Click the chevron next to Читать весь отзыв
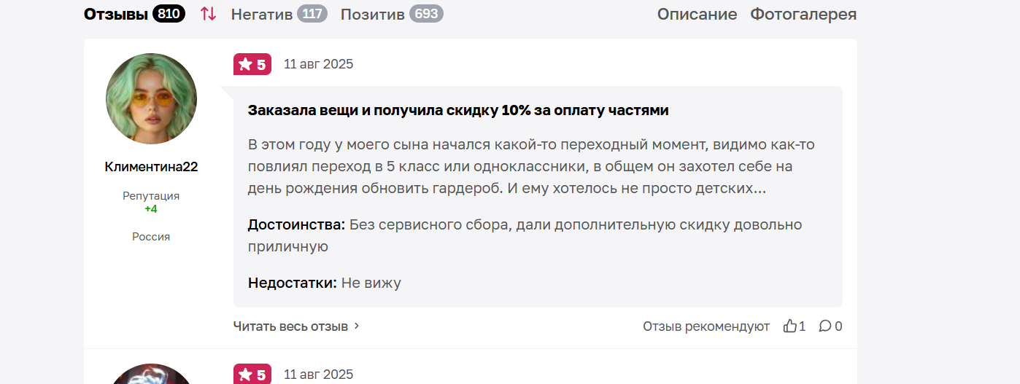The width and height of the screenshot is (1020, 384). pos(357,326)
